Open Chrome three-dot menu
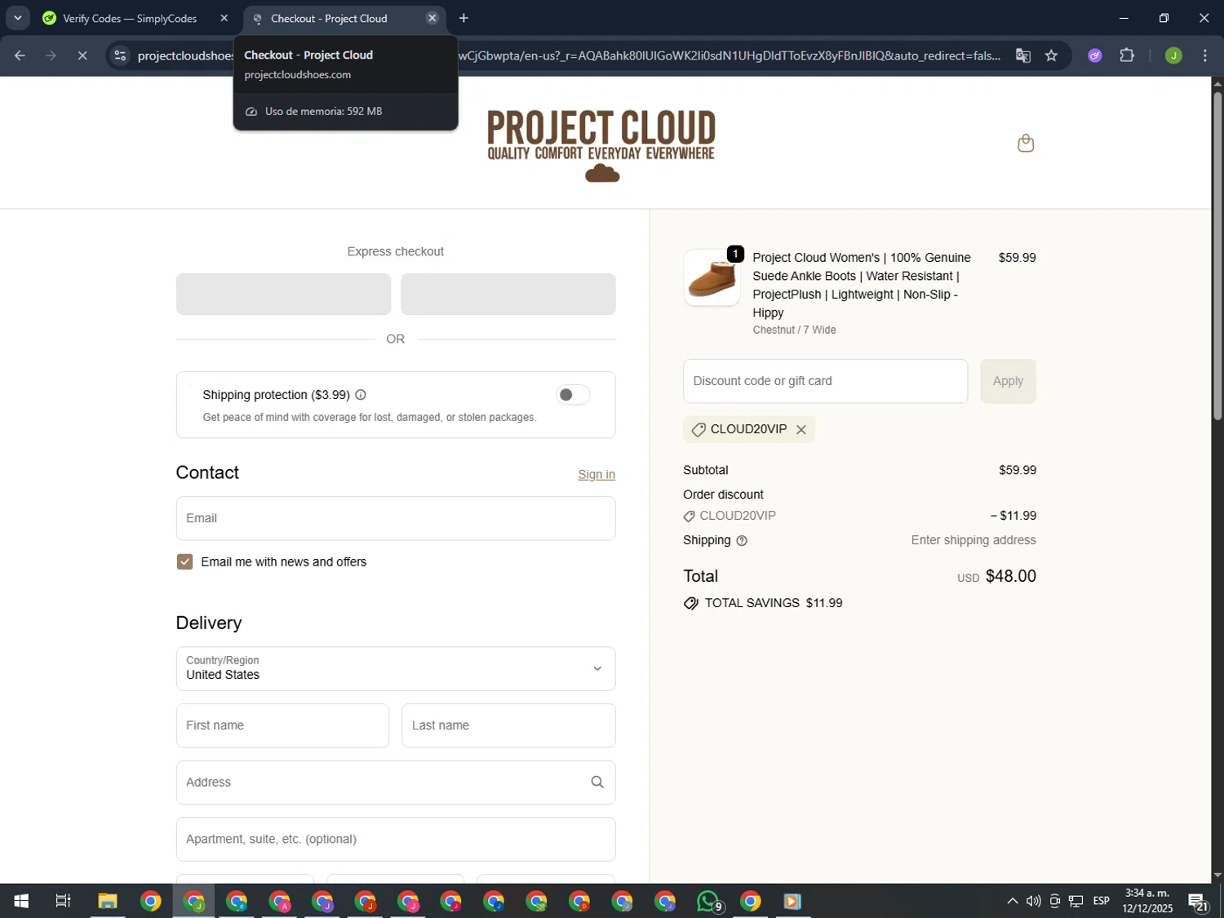The width and height of the screenshot is (1224, 918). pos(1205,55)
